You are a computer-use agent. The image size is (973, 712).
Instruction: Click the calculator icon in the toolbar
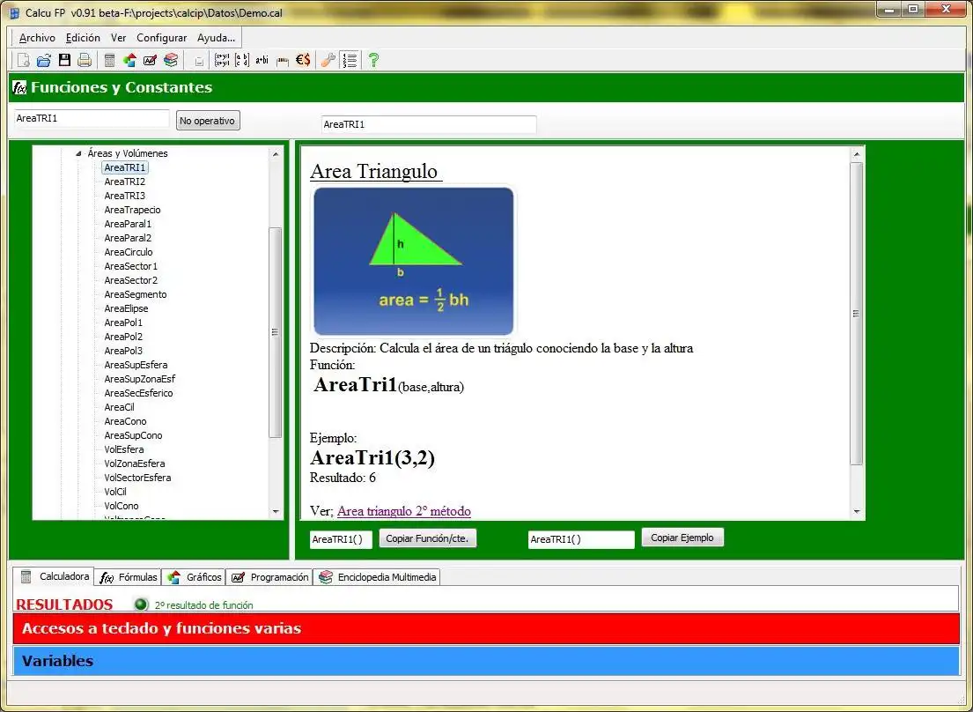pos(109,60)
